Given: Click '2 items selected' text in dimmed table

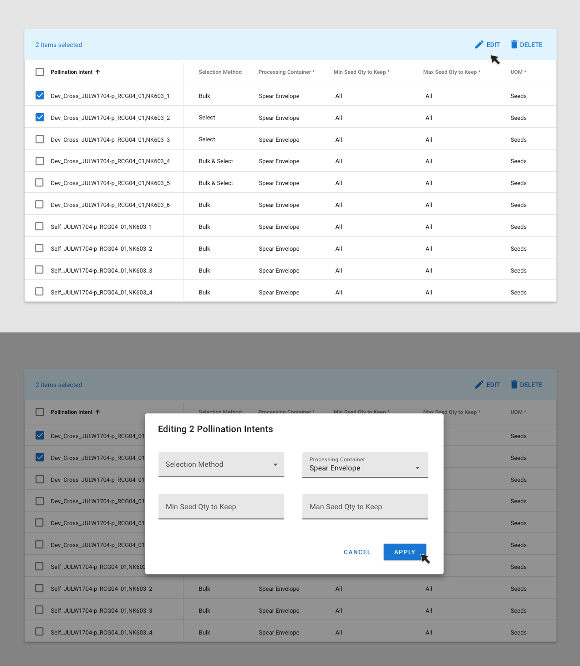Looking at the screenshot, I should pyautogui.click(x=59, y=385).
